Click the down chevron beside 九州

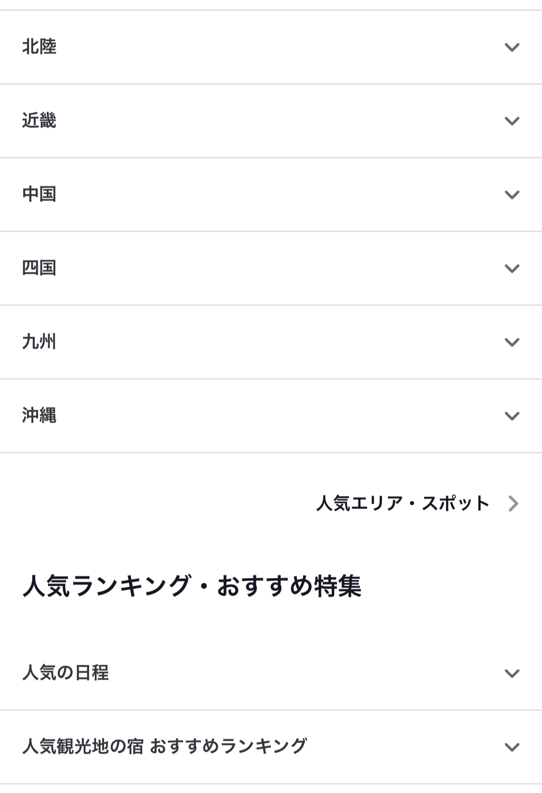click(512, 342)
